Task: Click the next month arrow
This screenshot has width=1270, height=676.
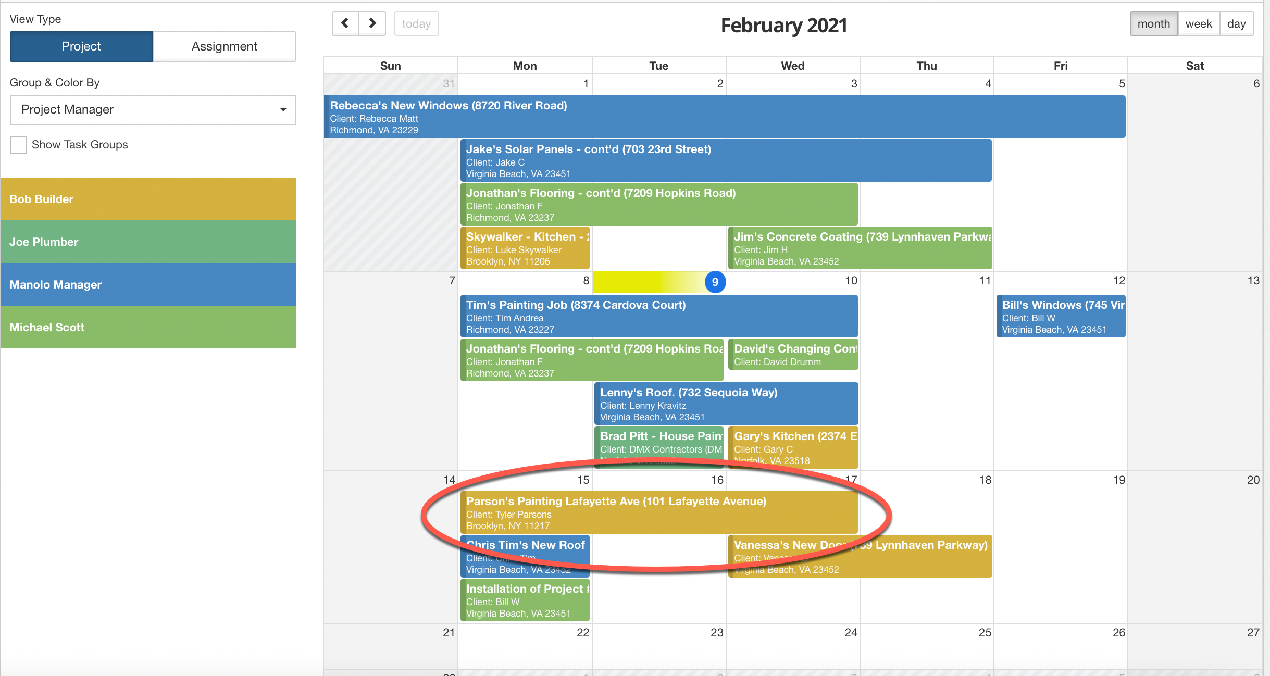Action: 372,23
